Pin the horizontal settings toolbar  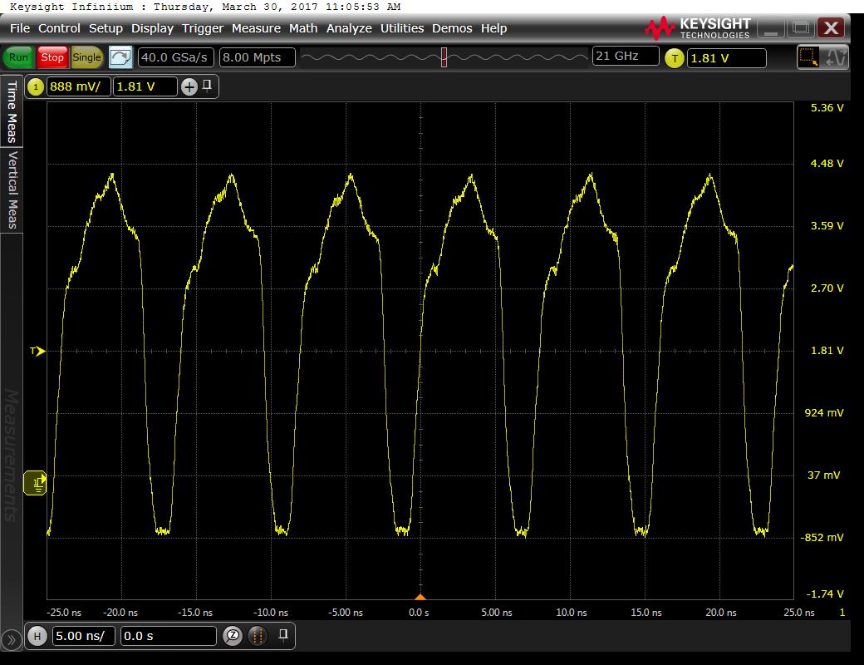pos(283,636)
